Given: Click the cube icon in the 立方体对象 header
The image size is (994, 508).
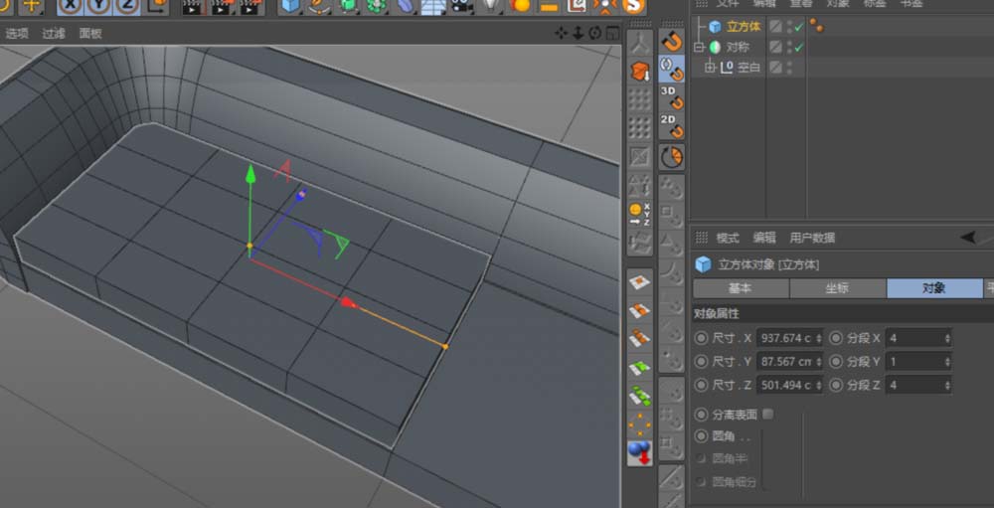Looking at the screenshot, I should coord(704,264).
